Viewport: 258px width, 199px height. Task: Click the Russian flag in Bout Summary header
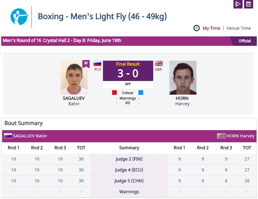pyautogui.click(x=8, y=136)
